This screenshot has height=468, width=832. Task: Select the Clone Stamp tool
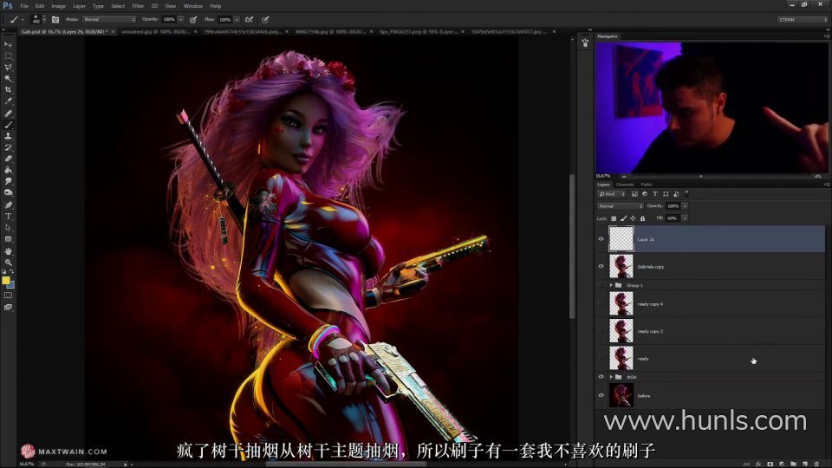click(x=8, y=136)
